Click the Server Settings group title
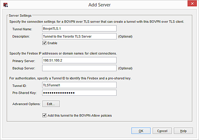This screenshot has width=199, height=140. [20, 16]
